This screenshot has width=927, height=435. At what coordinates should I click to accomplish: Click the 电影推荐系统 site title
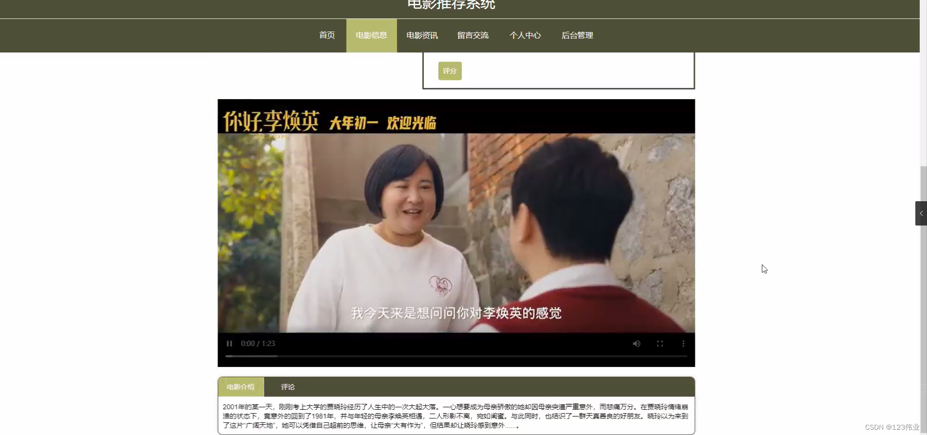pos(451,4)
